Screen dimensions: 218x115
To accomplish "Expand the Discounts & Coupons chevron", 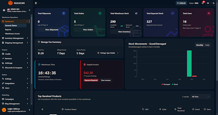I will [x=27, y=68].
